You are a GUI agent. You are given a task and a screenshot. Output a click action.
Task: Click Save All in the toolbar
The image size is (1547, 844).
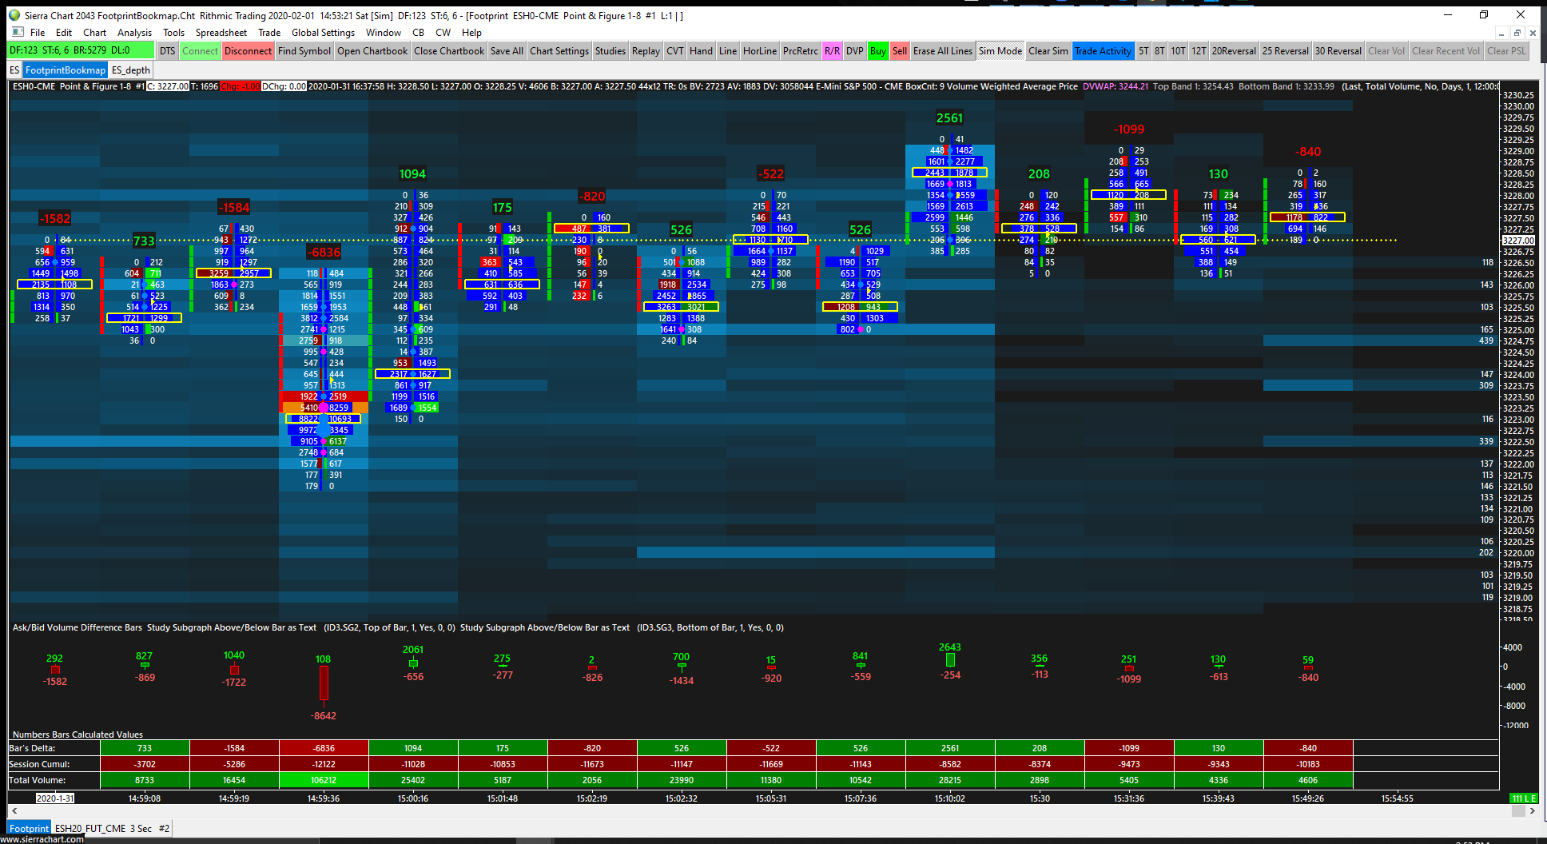(507, 51)
